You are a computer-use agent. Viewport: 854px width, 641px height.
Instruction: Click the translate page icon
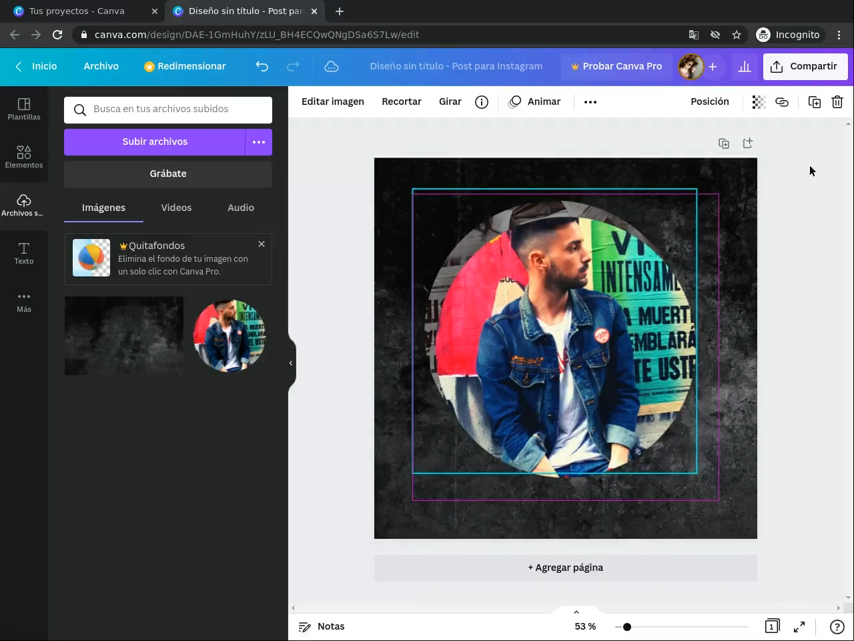pos(694,35)
